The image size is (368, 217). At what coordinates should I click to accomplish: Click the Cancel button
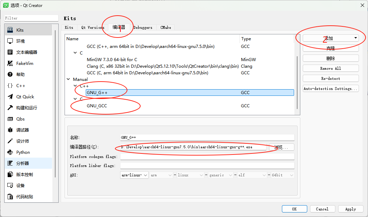tap(322, 209)
